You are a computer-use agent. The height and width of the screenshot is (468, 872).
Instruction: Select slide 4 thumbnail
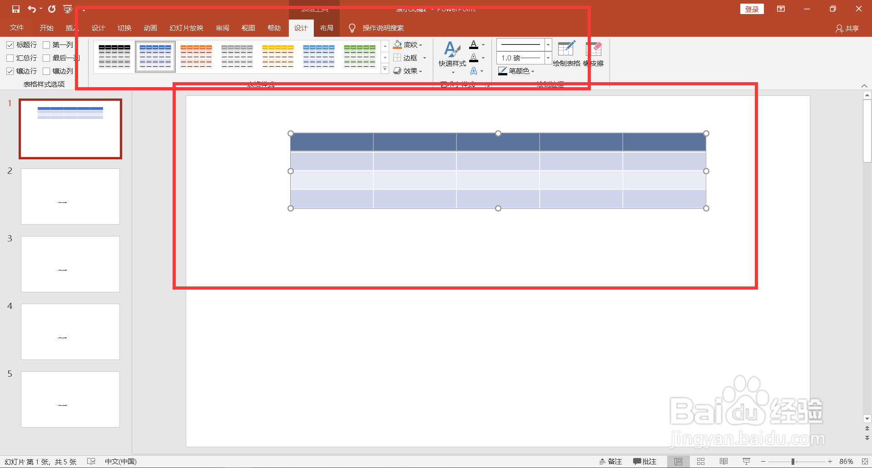tap(70, 332)
